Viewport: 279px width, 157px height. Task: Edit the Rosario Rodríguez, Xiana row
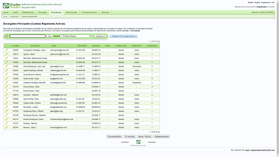[x=7, y=119]
